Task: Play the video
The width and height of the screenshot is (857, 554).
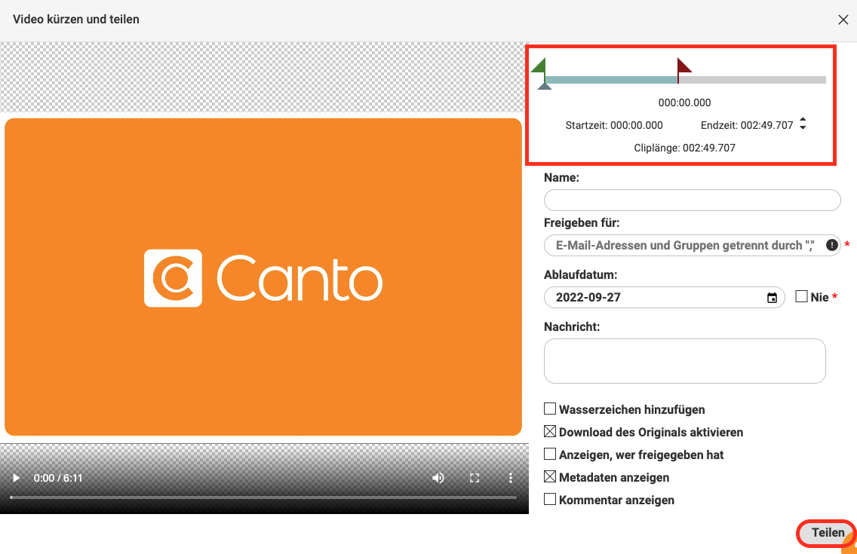Action: pyautogui.click(x=15, y=478)
